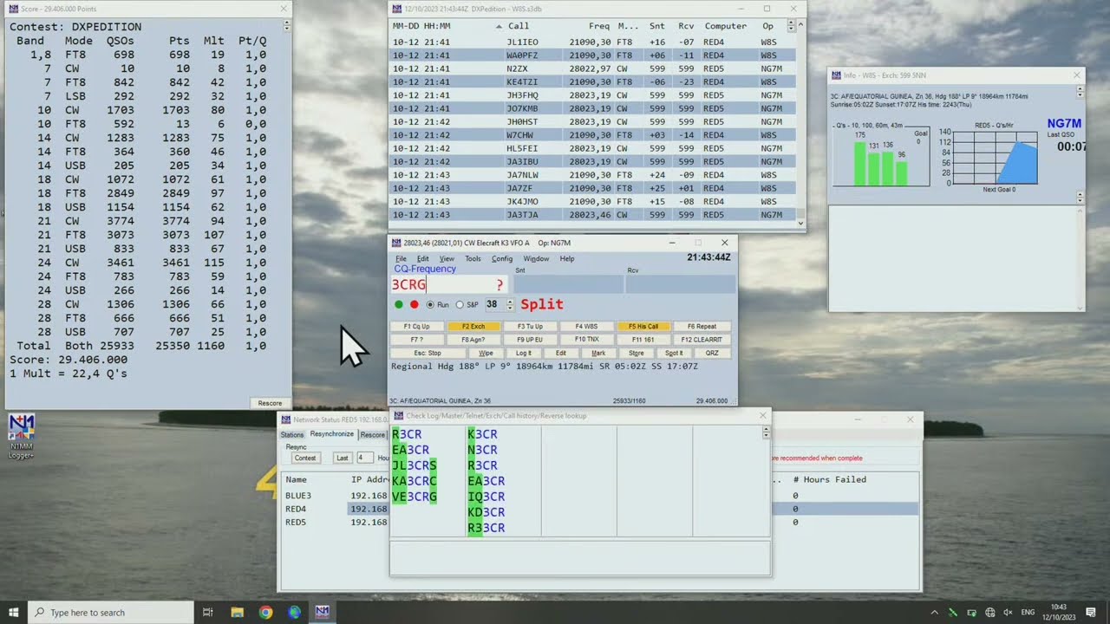
Task: Open the Tools menu in entry window
Action: tap(473, 258)
